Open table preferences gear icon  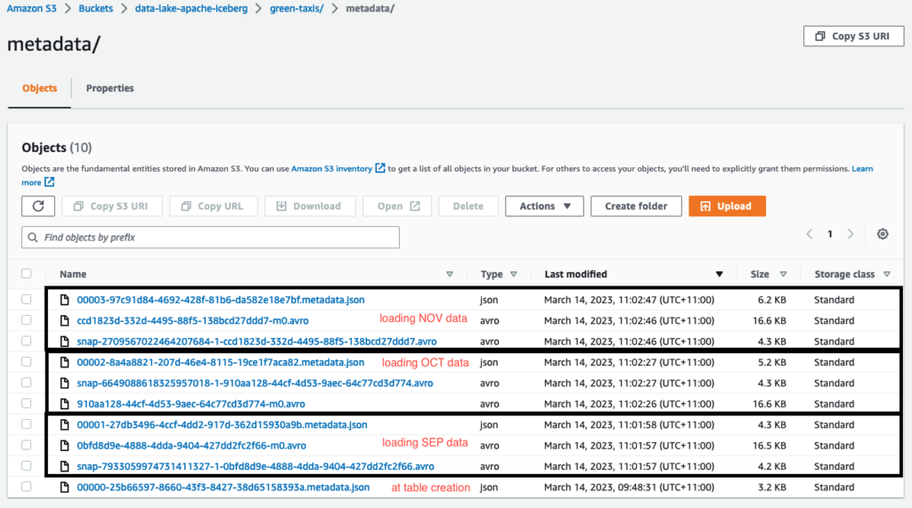point(883,234)
